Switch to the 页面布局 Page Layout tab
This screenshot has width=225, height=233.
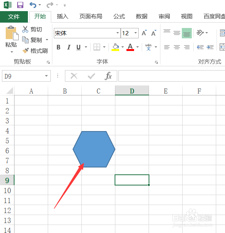(x=91, y=16)
